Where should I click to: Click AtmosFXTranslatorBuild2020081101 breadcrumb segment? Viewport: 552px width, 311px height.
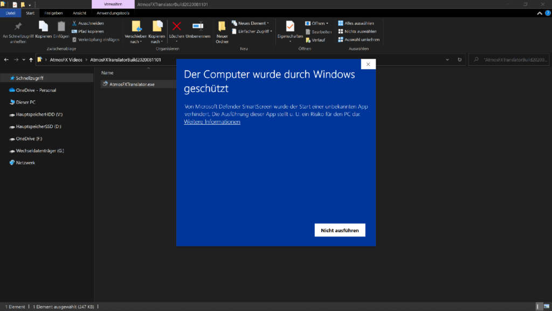click(x=125, y=59)
